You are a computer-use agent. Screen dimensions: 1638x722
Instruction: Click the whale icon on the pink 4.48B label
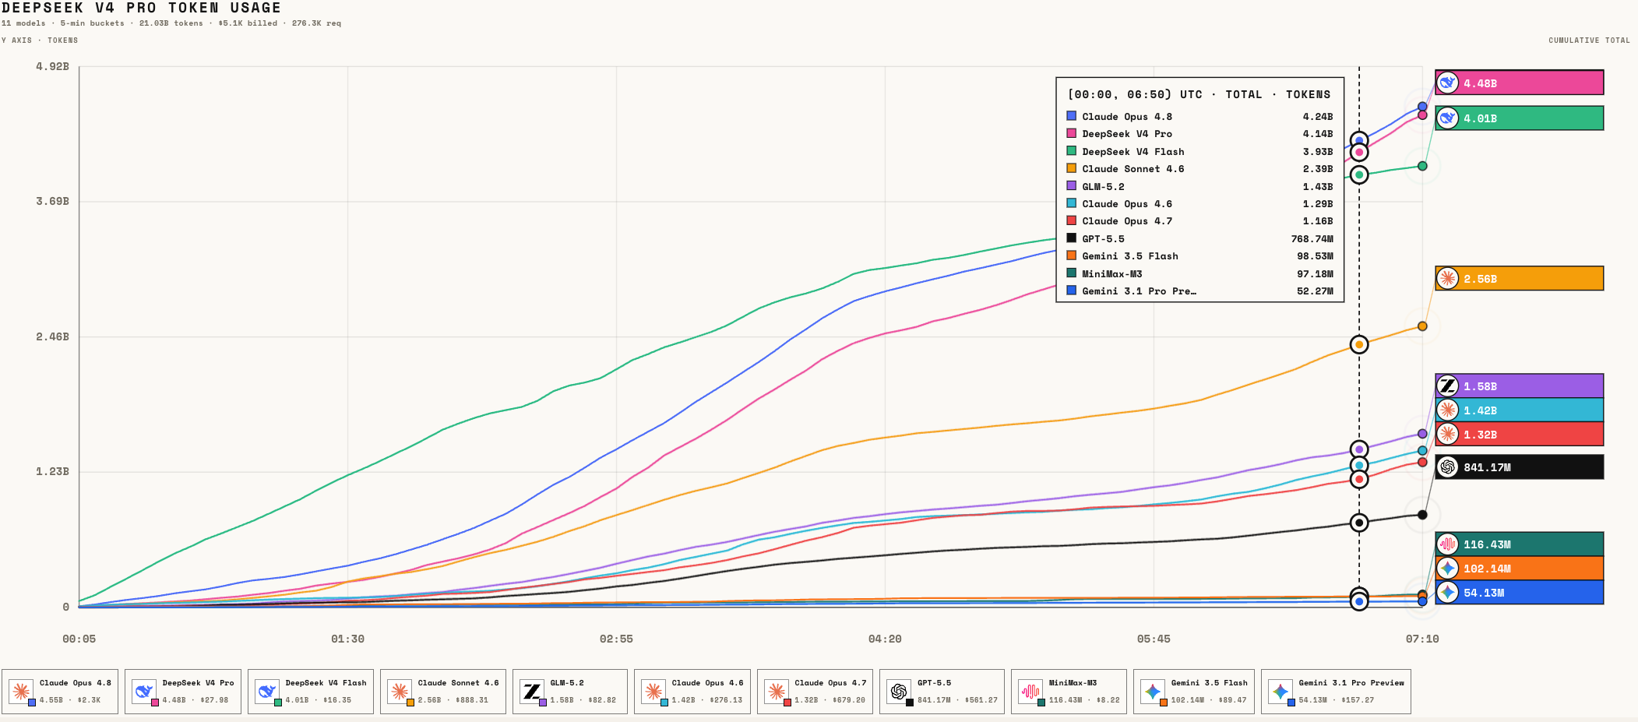click(1447, 83)
